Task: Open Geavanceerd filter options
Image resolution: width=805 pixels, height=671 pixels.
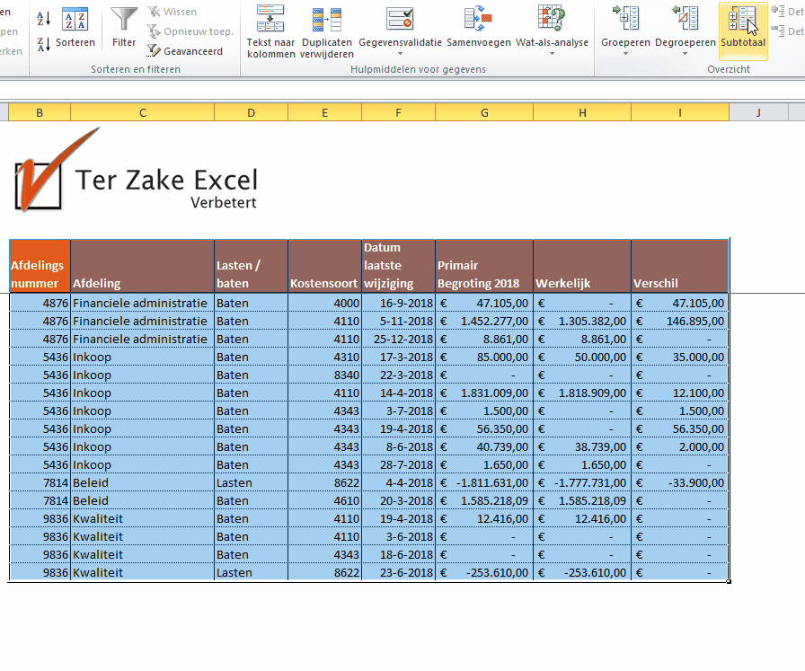Action: [185, 51]
